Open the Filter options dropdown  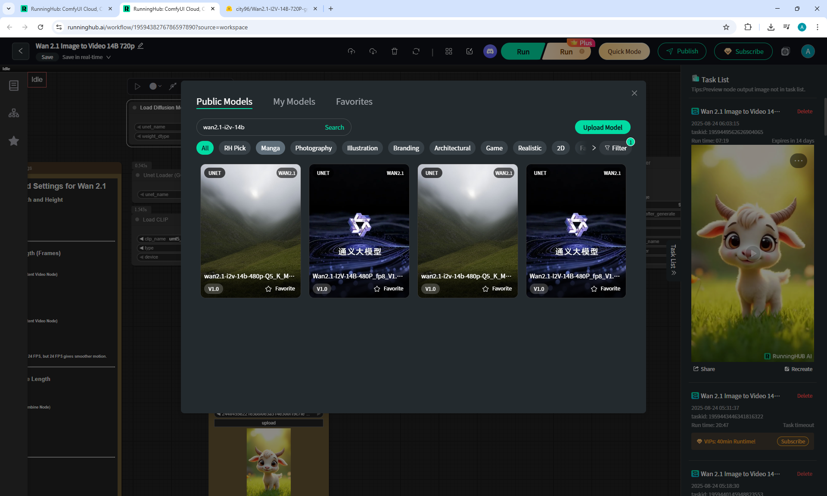point(615,148)
